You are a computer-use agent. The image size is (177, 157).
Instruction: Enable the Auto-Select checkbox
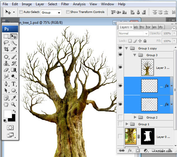pos(21,12)
